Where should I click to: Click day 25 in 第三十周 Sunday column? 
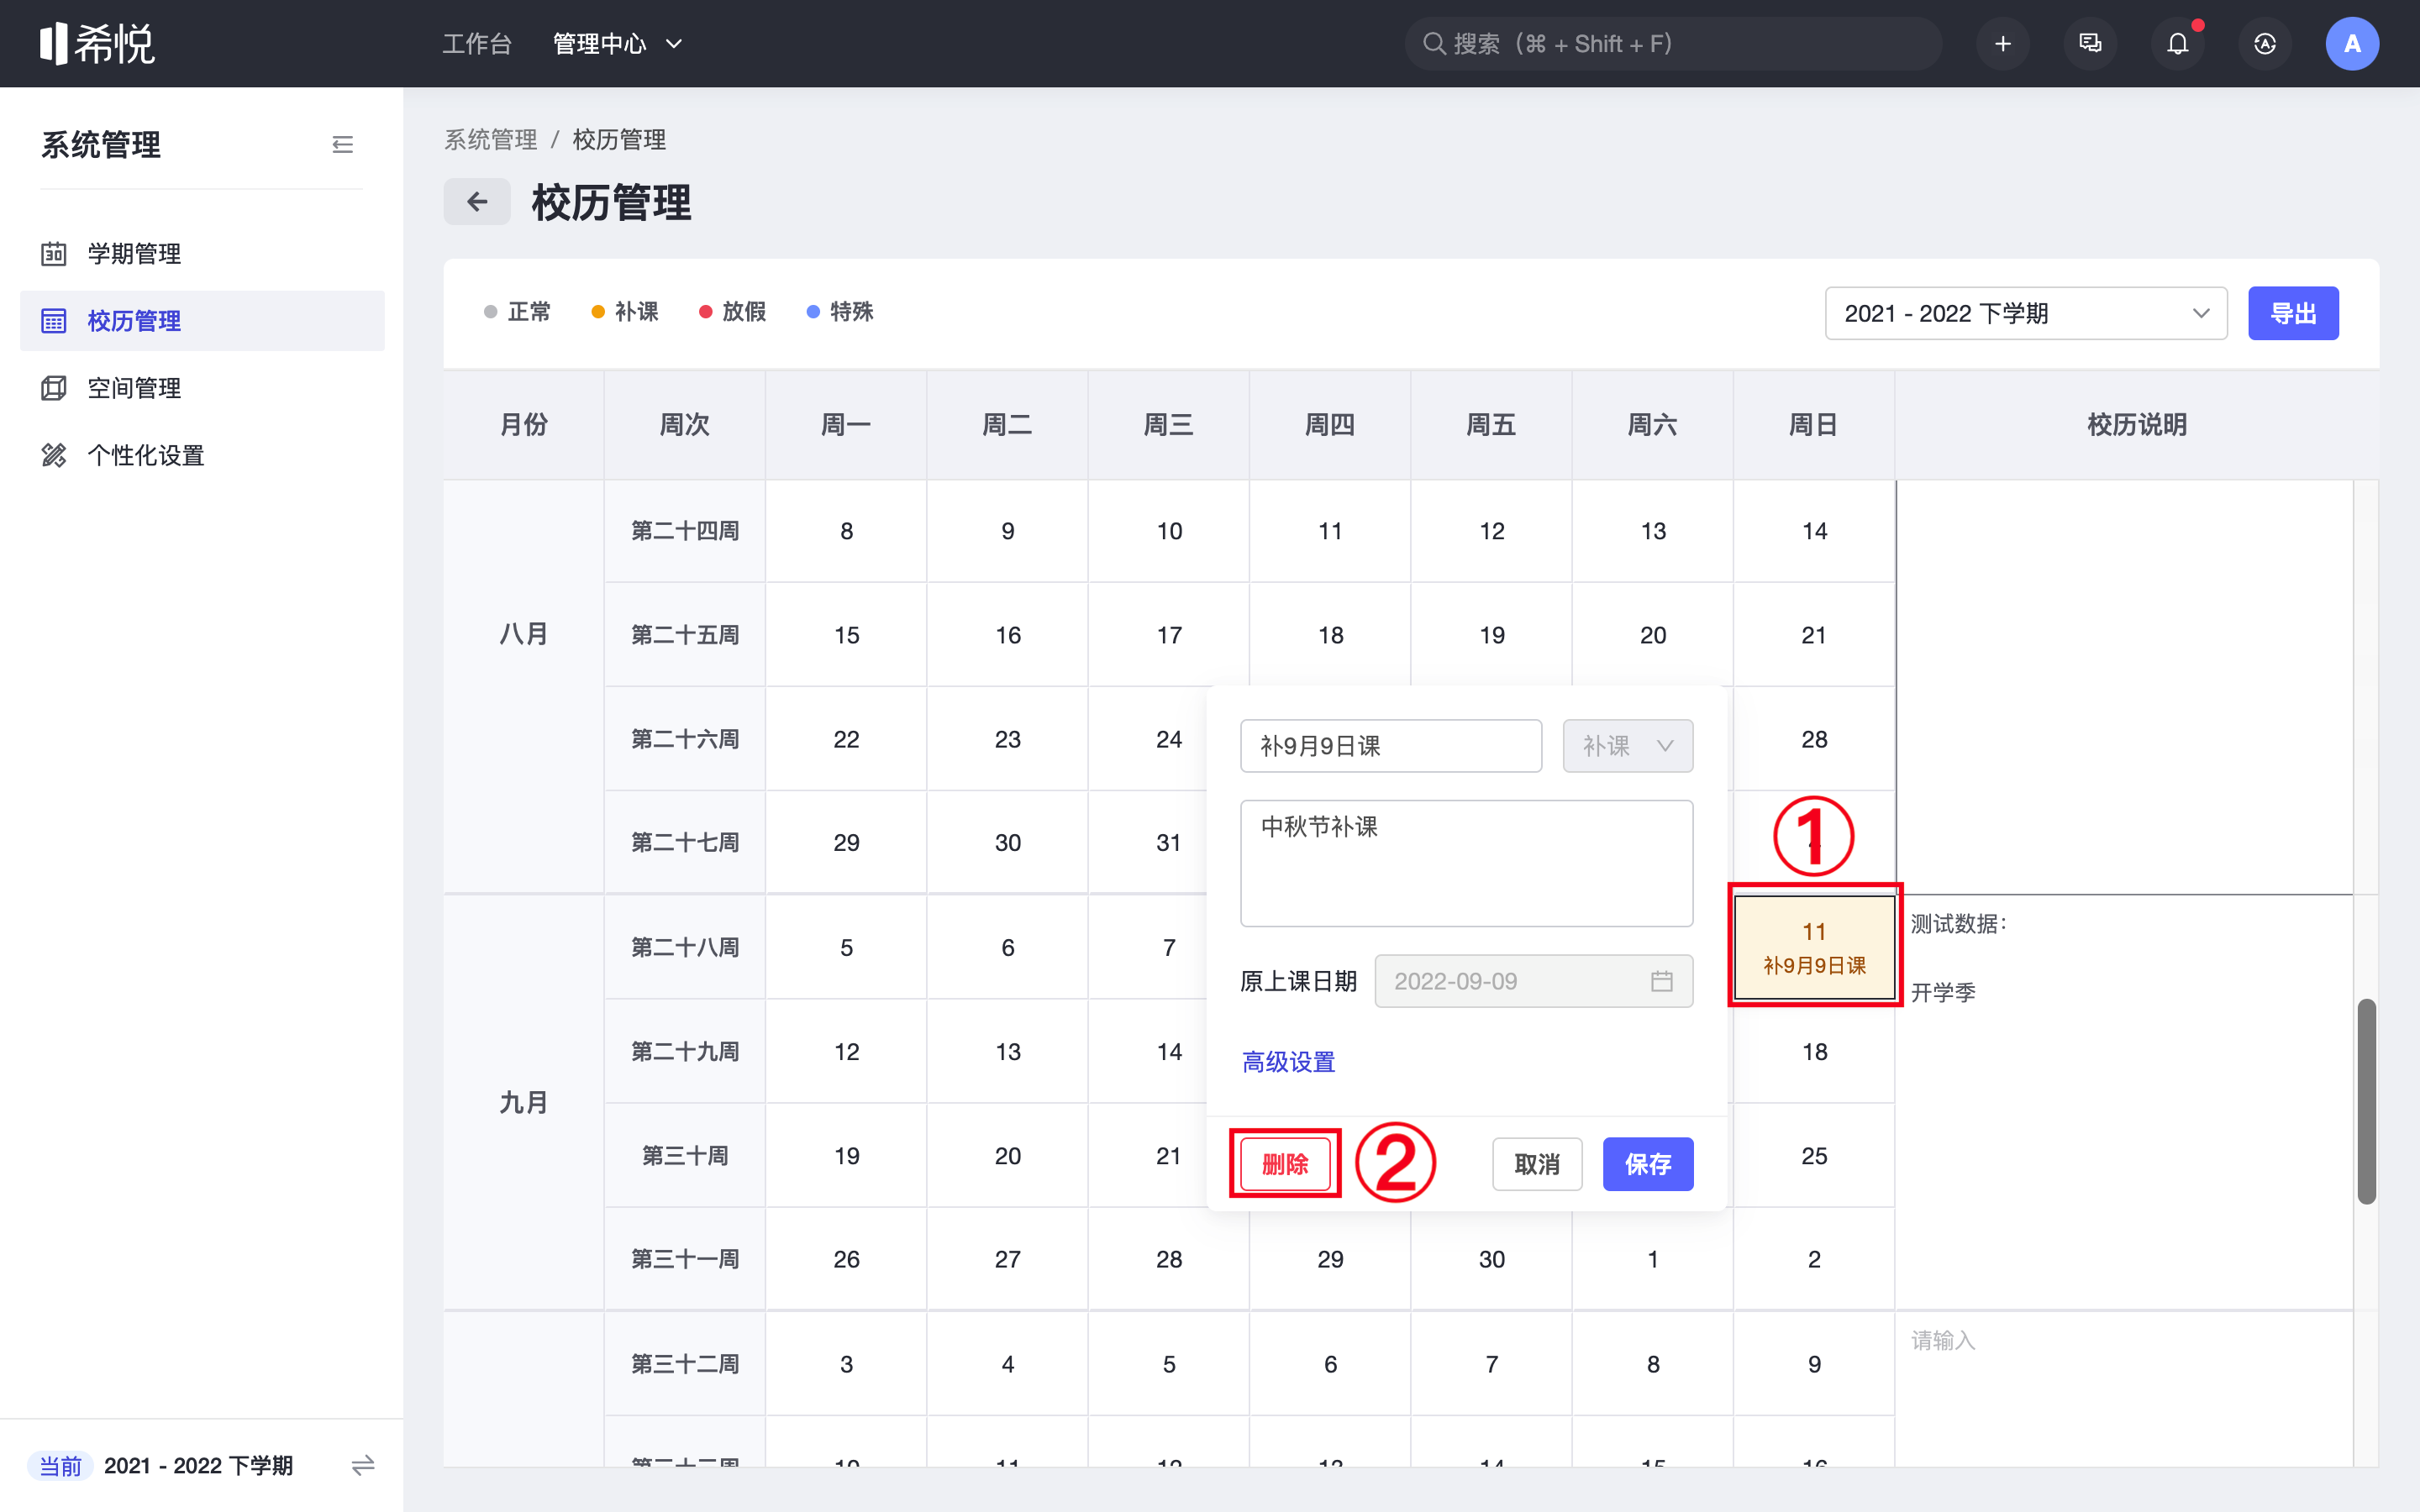tap(1814, 1156)
